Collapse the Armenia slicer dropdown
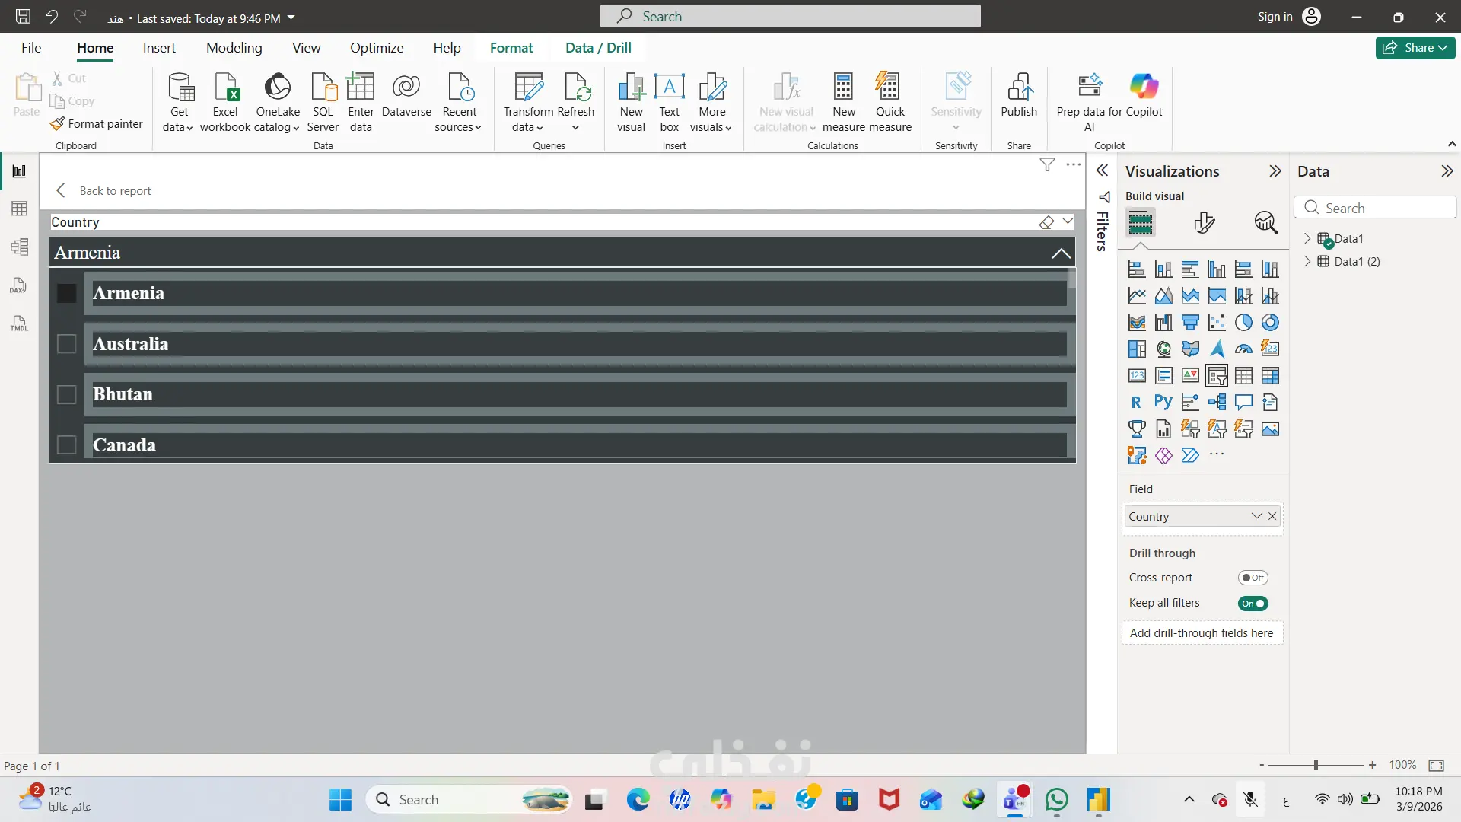This screenshot has width=1461, height=822. (1061, 253)
